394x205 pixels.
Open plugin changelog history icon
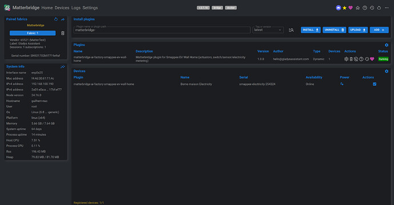(367, 59)
